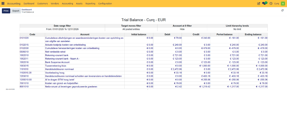The height and width of the screenshot is (113, 287).
Task: Click Tussenrekening kluis account
Action: [56, 66]
